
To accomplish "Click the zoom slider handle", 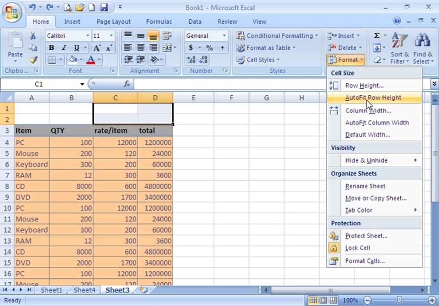I will [399, 300].
